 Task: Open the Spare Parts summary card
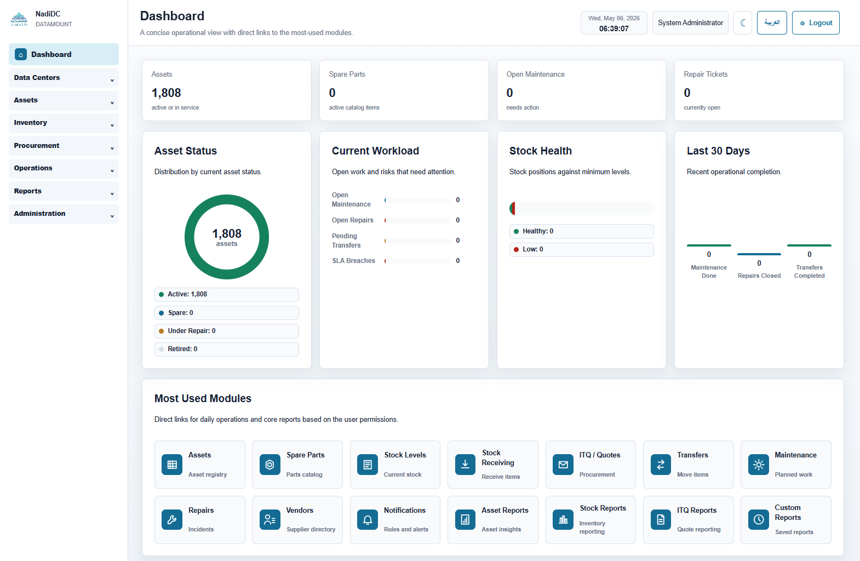tap(404, 90)
